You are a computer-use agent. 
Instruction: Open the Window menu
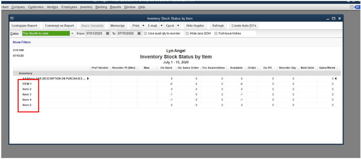tap(130, 7)
